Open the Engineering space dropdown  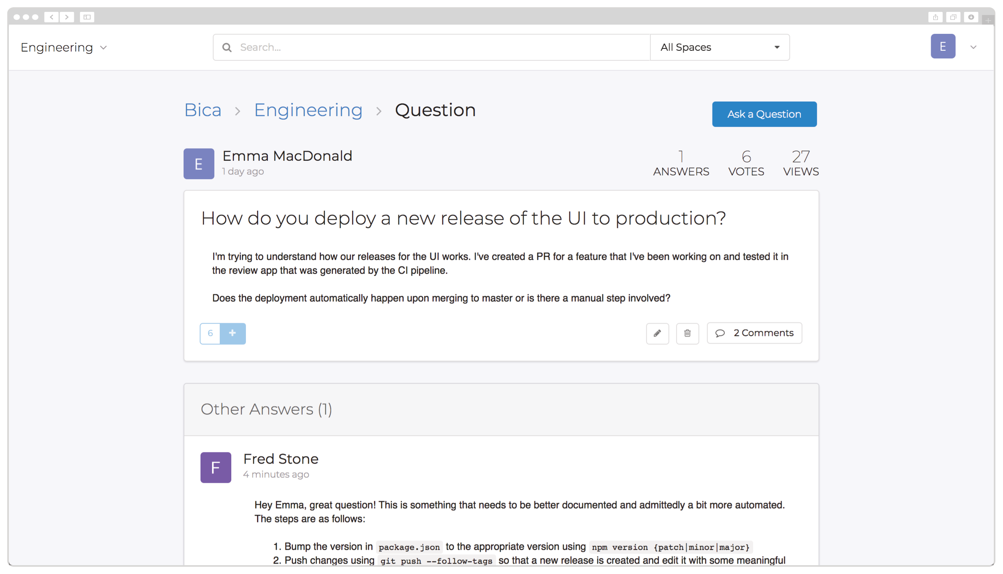click(x=64, y=47)
